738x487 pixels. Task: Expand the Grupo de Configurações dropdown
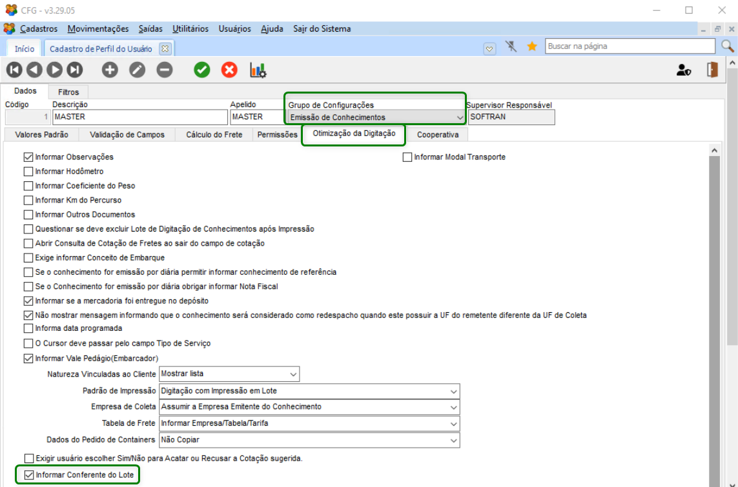click(x=460, y=117)
